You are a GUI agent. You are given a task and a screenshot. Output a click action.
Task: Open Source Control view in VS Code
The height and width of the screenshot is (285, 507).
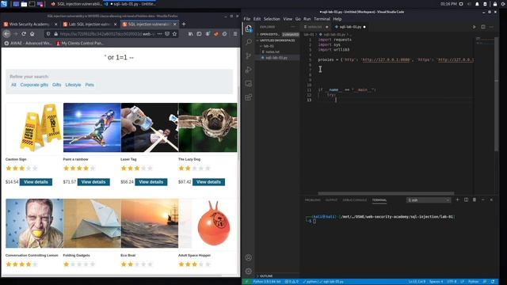pos(248,55)
